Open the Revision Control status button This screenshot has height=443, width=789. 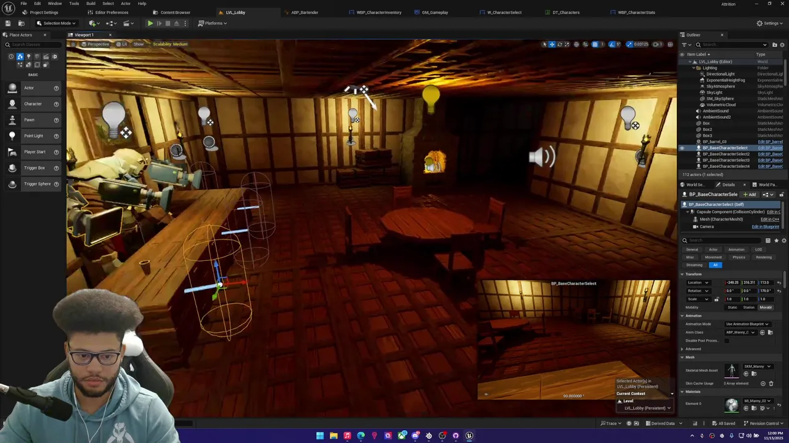[762, 423]
